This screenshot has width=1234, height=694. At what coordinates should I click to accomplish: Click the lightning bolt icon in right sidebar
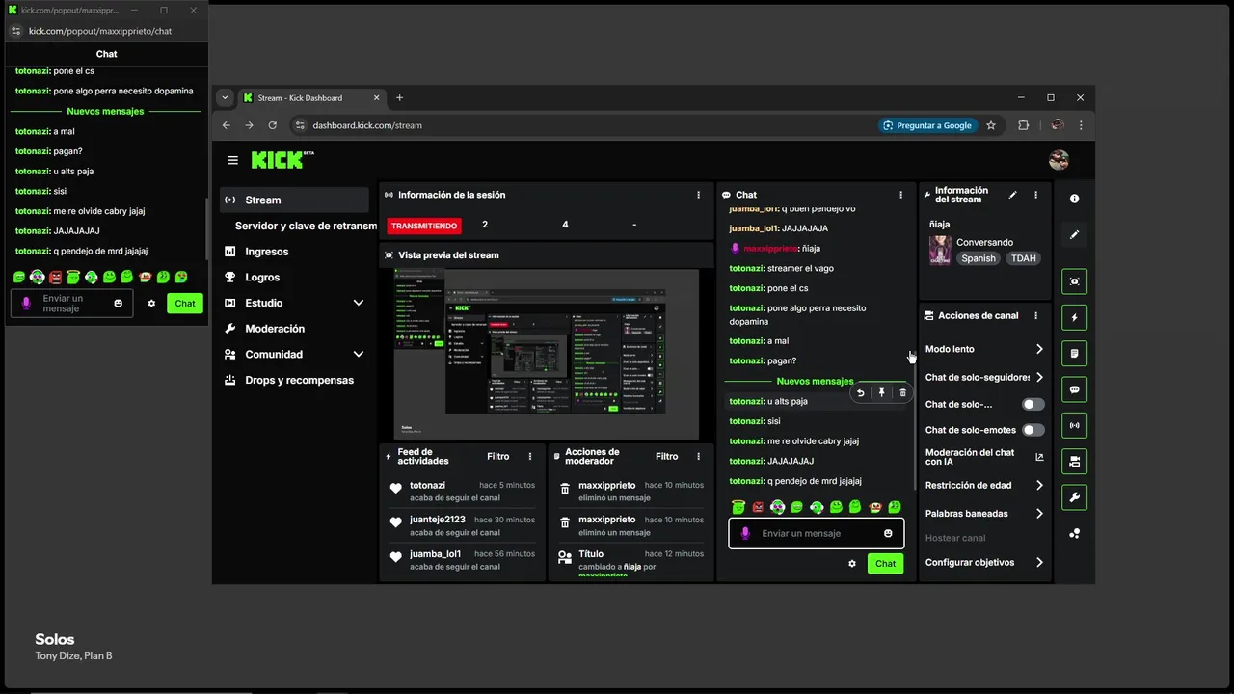coord(1074,317)
